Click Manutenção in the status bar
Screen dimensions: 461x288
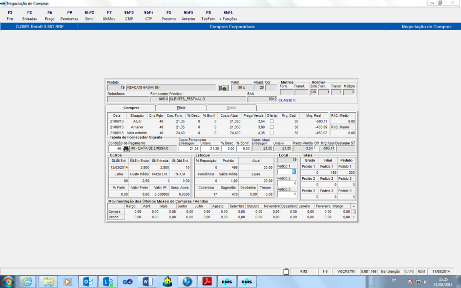pyautogui.click(x=390, y=272)
